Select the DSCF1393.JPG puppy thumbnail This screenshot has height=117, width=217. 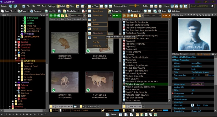[x=99, y=82]
